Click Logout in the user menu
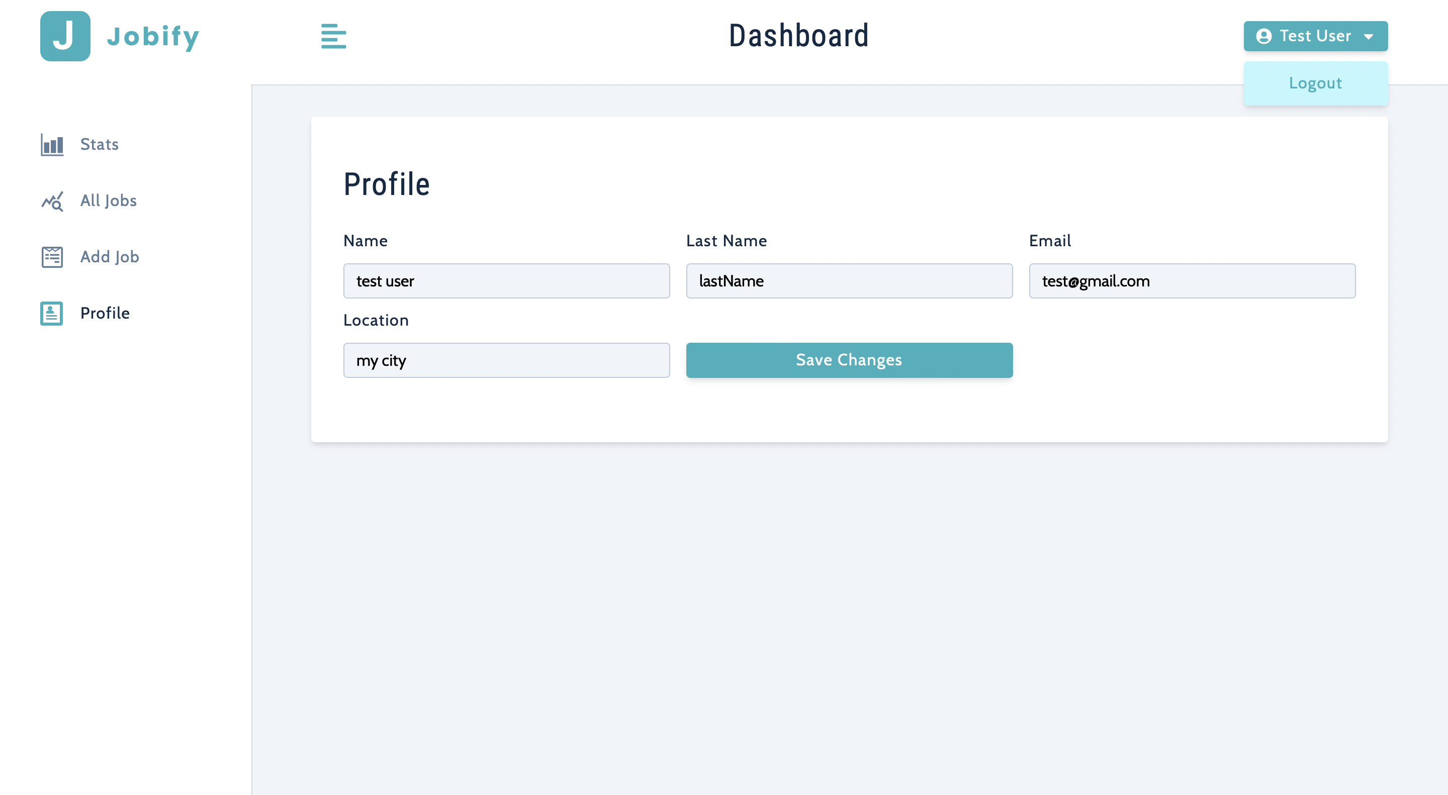The image size is (1448, 795). [x=1315, y=82]
